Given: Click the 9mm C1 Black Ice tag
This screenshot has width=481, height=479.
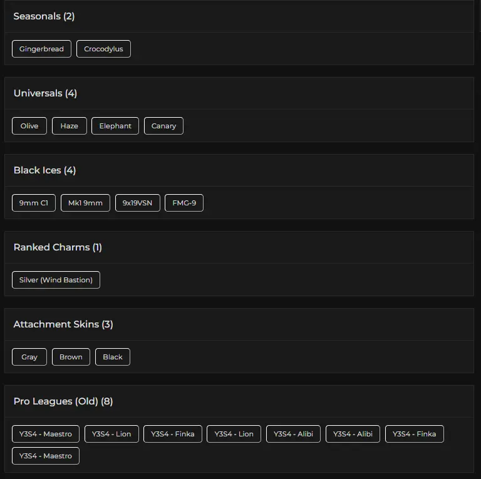Looking at the screenshot, I should click(x=34, y=203).
